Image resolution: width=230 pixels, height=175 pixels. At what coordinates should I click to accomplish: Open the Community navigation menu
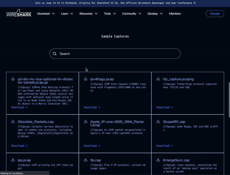point(132,13)
